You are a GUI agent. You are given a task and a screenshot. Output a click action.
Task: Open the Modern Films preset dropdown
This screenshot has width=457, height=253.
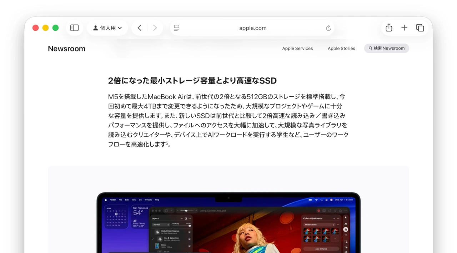point(320,224)
